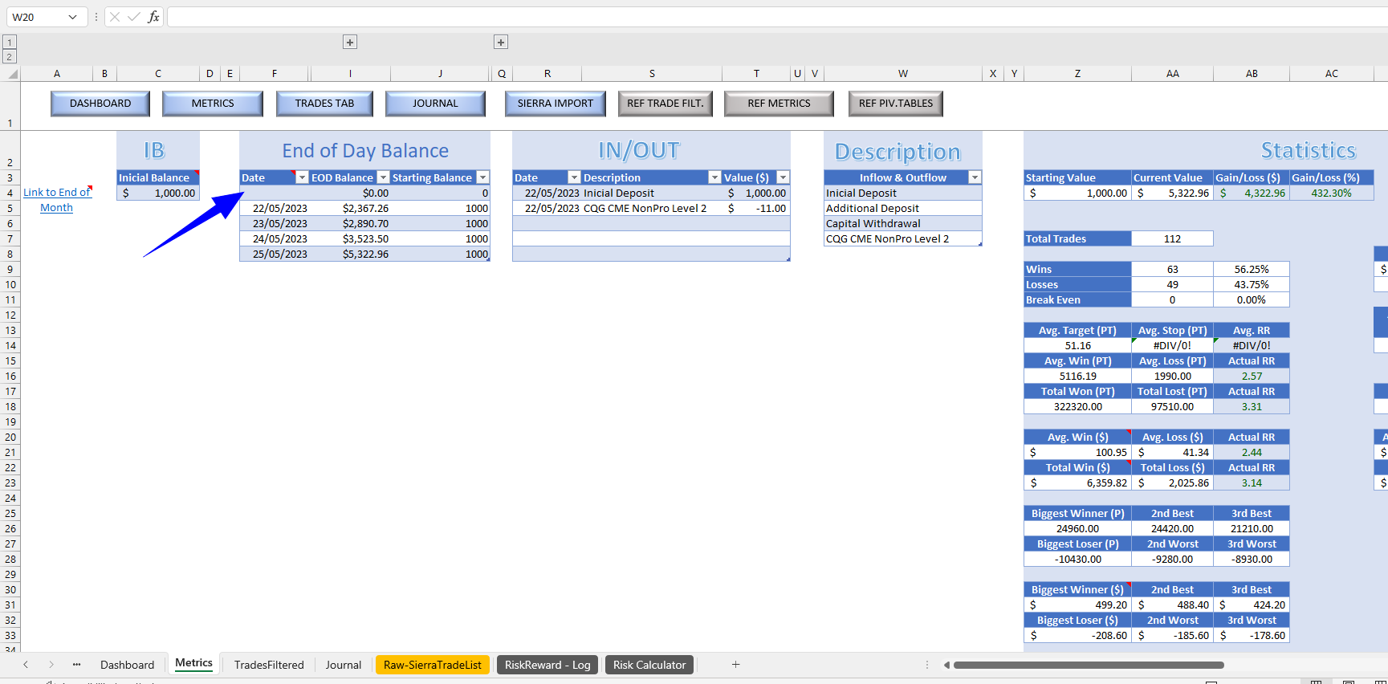Open the Value ($) filter dropdown
The height and width of the screenshot is (684, 1388).
click(783, 177)
